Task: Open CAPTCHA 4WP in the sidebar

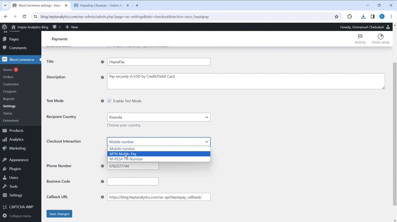Action: 21,207
